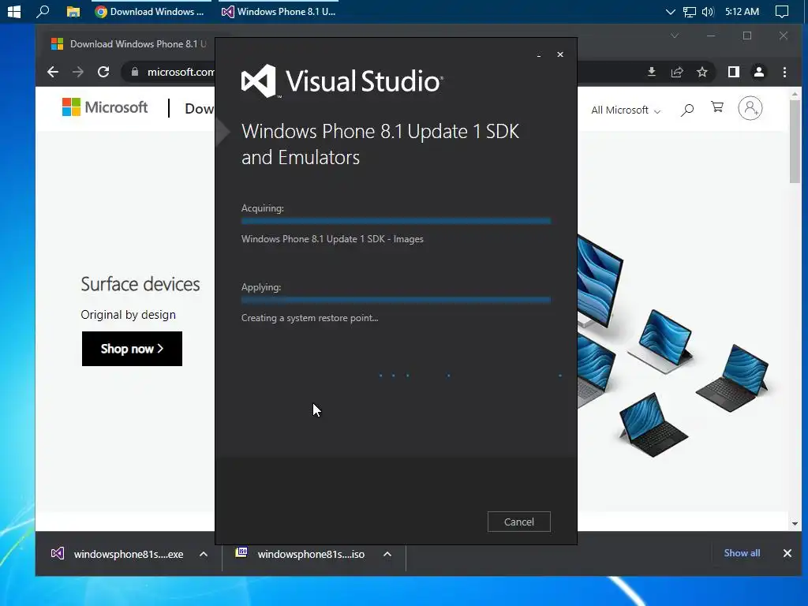This screenshot has width=808, height=606.
Task: Expand options for the .exe download
Action: 204,554
